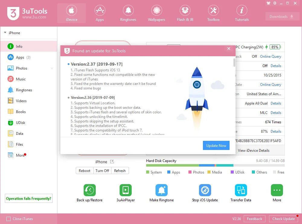Click the blue Apps legend swatch

(169, 172)
